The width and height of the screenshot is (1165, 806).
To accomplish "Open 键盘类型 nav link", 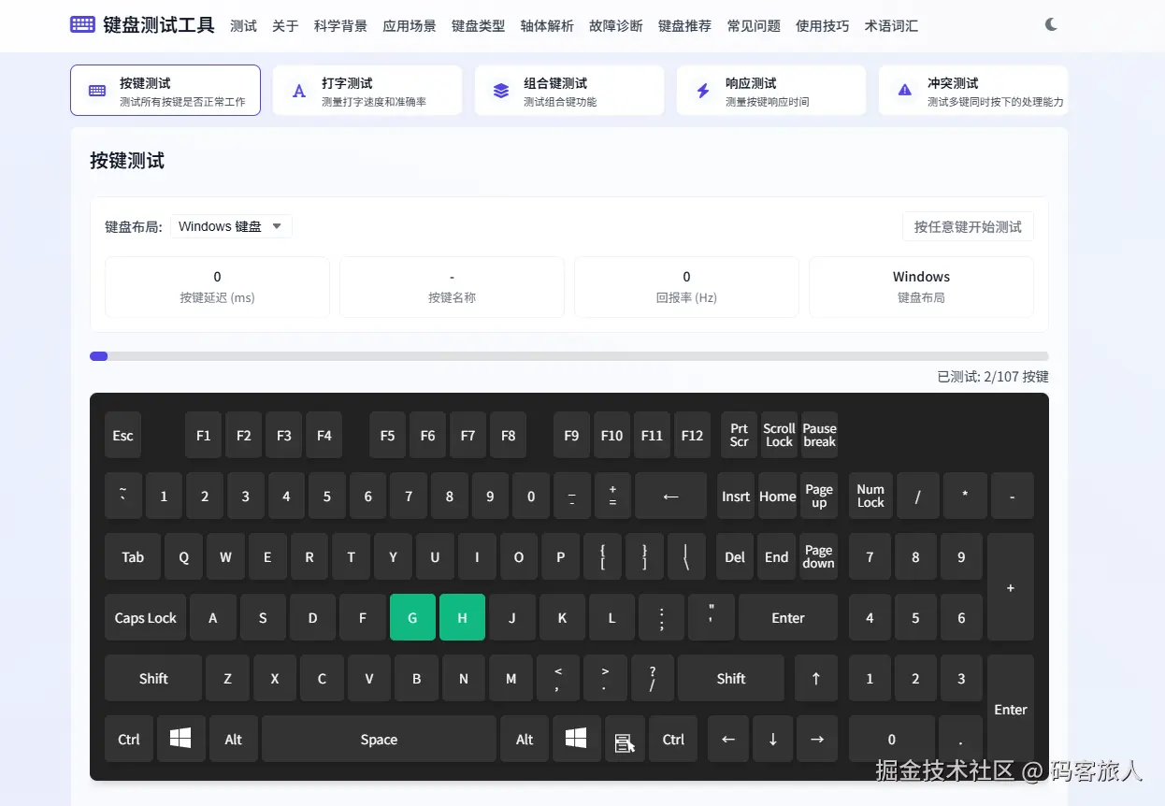I will click(x=478, y=26).
